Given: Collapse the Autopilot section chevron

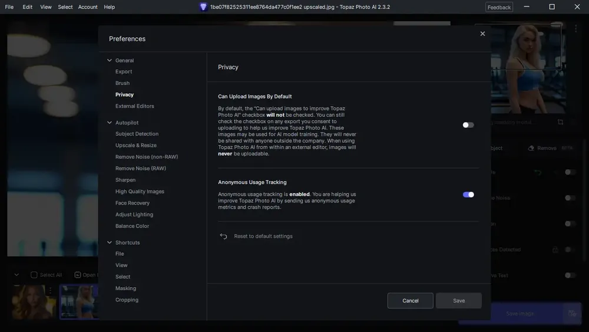Looking at the screenshot, I should (110, 123).
